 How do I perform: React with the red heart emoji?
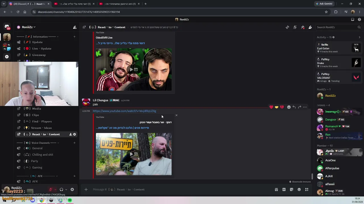tap(271, 107)
